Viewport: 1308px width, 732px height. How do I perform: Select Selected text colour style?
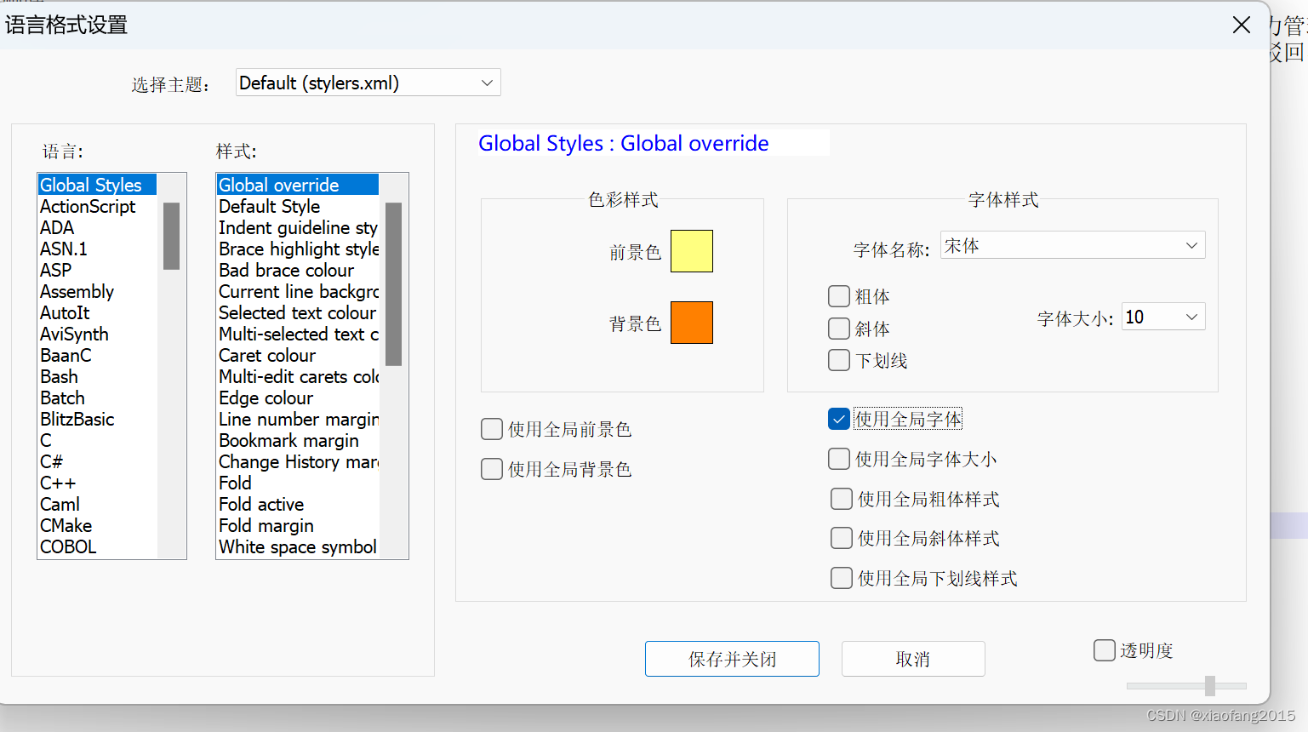click(298, 312)
